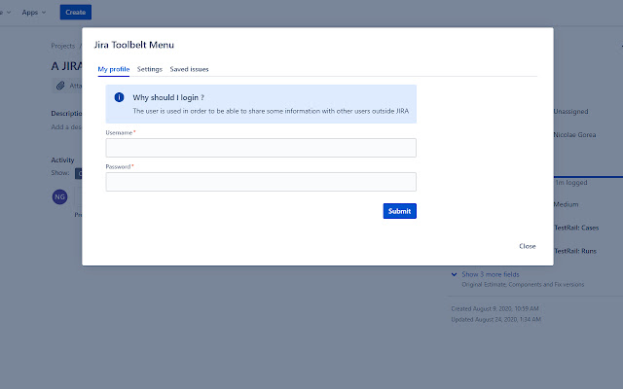The height and width of the screenshot is (389, 623).
Task: Close the Jira Toolbelt Menu dialog
Action: click(x=528, y=246)
